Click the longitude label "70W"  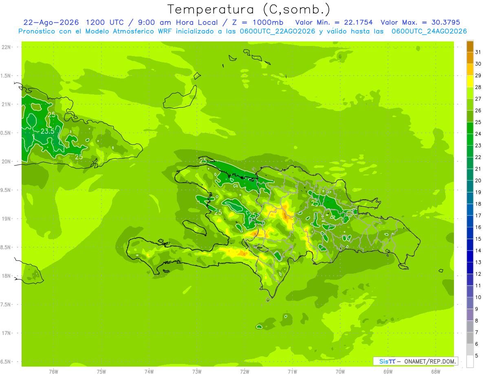pos(340,372)
